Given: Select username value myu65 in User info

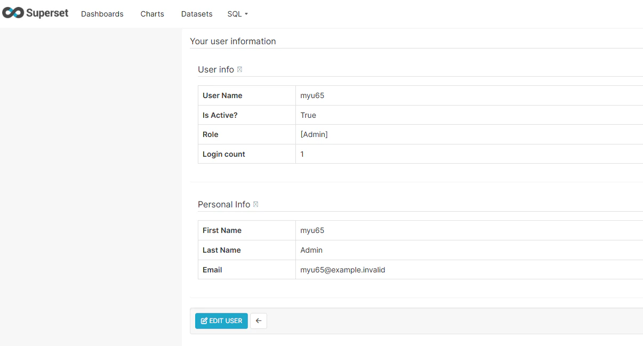Looking at the screenshot, I should [x=312, y=95].
